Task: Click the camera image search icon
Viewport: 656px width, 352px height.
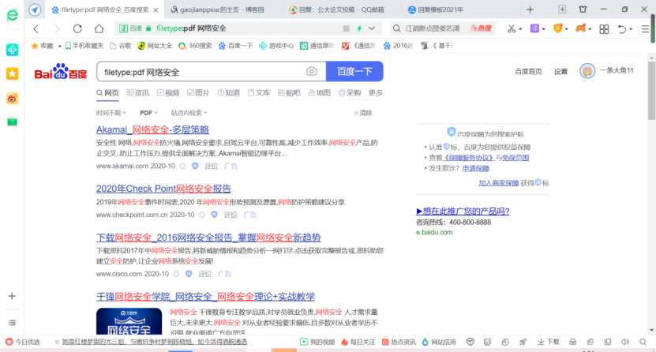Action: (x=311, y=72)
